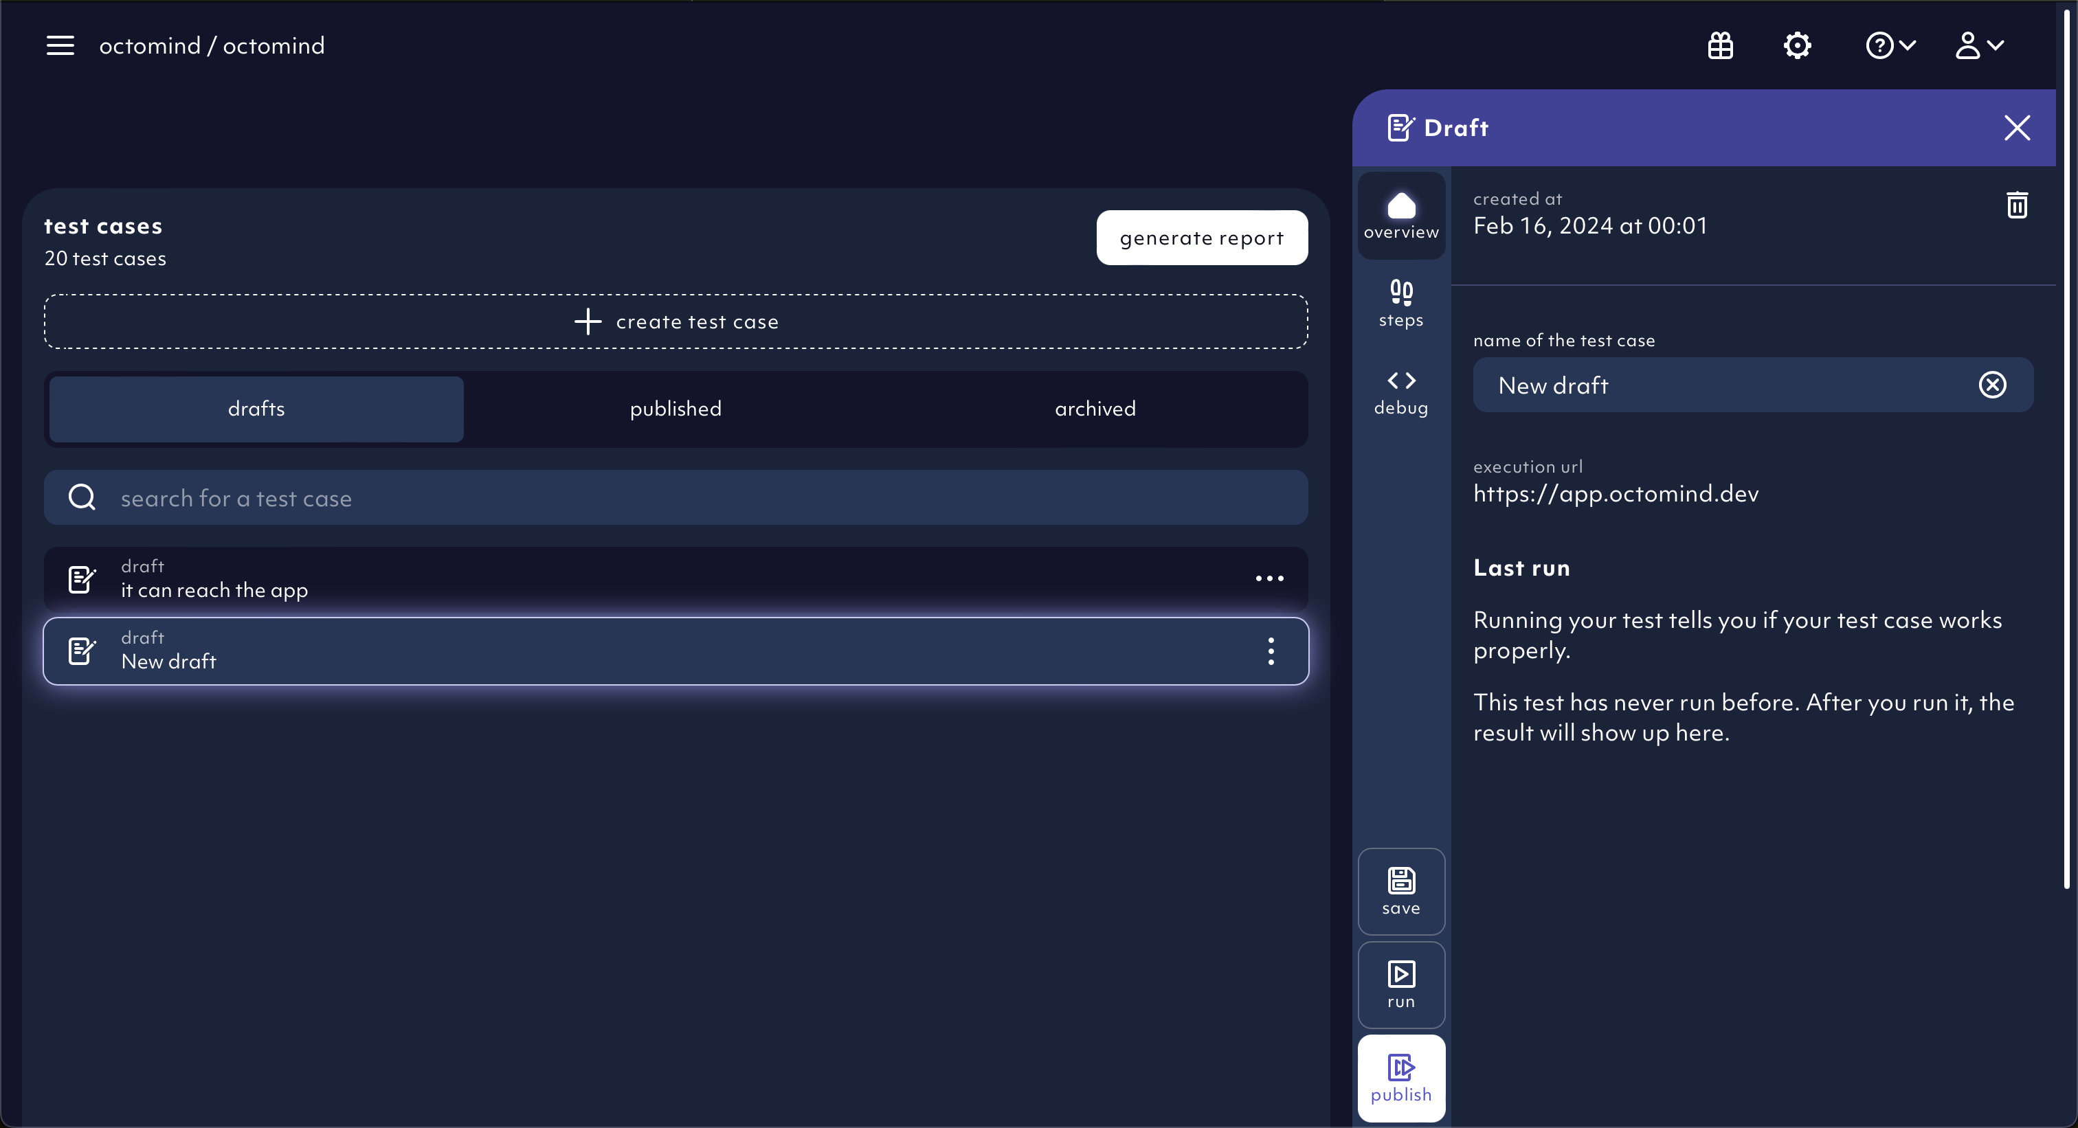
Task: Open kebab menu for 'New draft' row
Action: [1271, 651]
